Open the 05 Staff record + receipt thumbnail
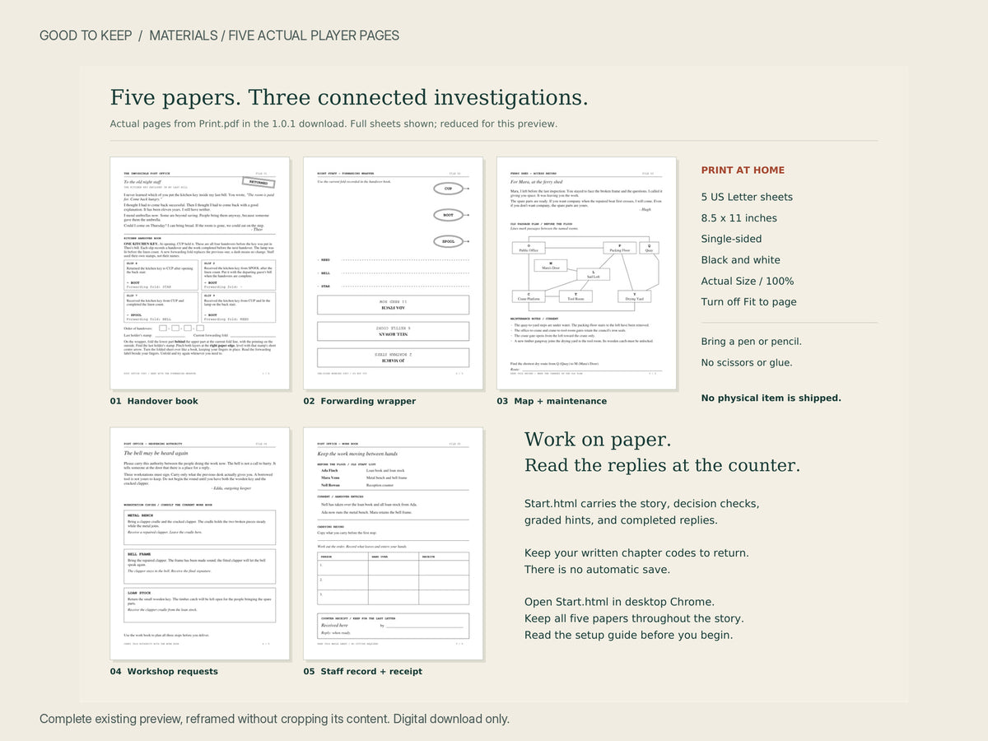 393,543
